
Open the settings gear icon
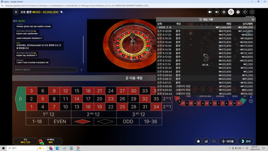224,12
